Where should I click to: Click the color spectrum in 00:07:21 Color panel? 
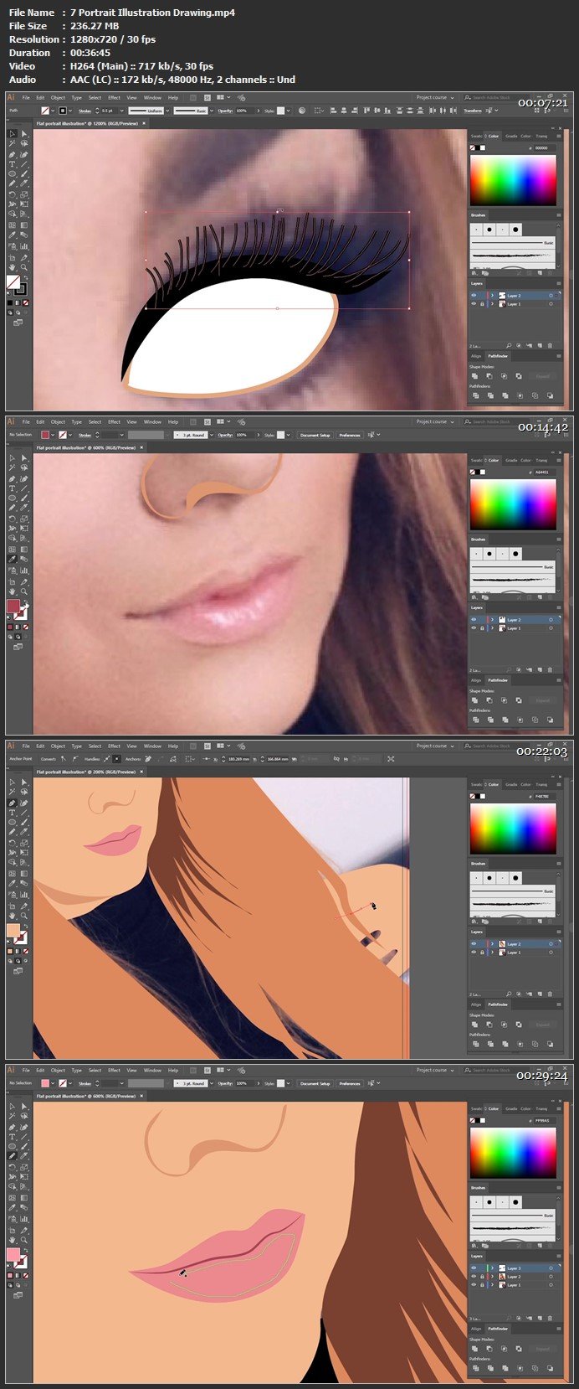(513, 180)
